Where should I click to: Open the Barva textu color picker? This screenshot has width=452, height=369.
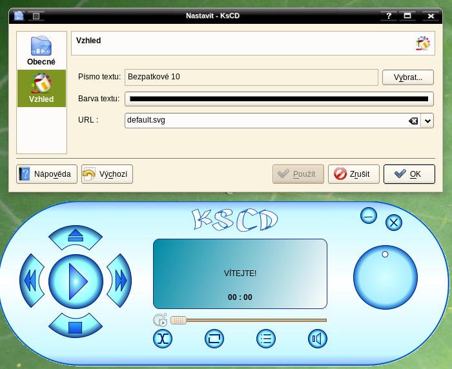click(x=279, y=99)
